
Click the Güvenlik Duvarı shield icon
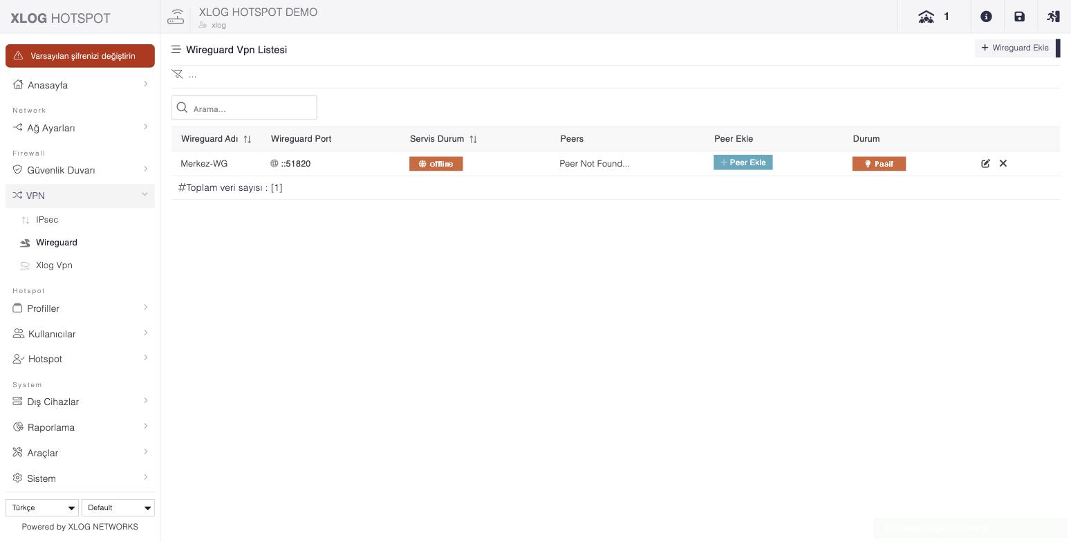point(18,169)
